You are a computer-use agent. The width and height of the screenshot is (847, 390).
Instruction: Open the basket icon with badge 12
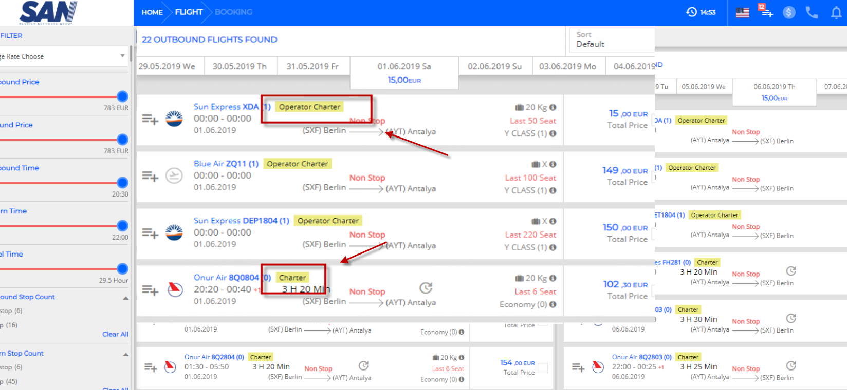(766, 11)
